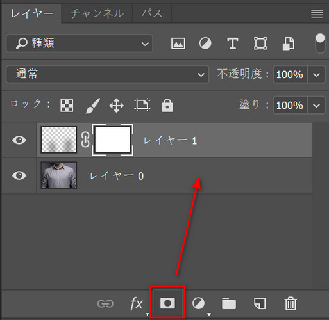The image size is (329, 320).
Task: Open the 通常 blend mode dropdown
Action: click(107, 74)
